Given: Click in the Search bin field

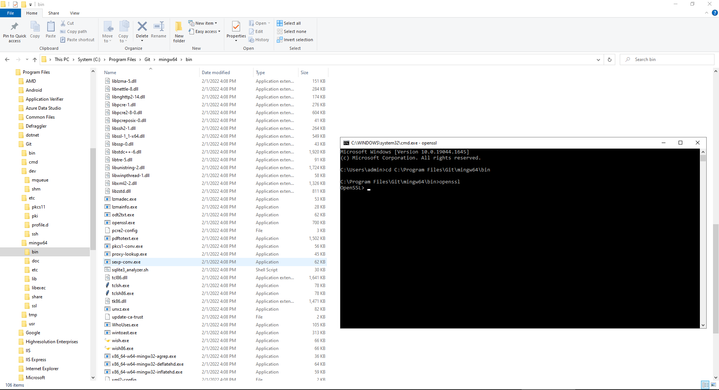Looking at the screenshot, I should [x=667, y=60].
